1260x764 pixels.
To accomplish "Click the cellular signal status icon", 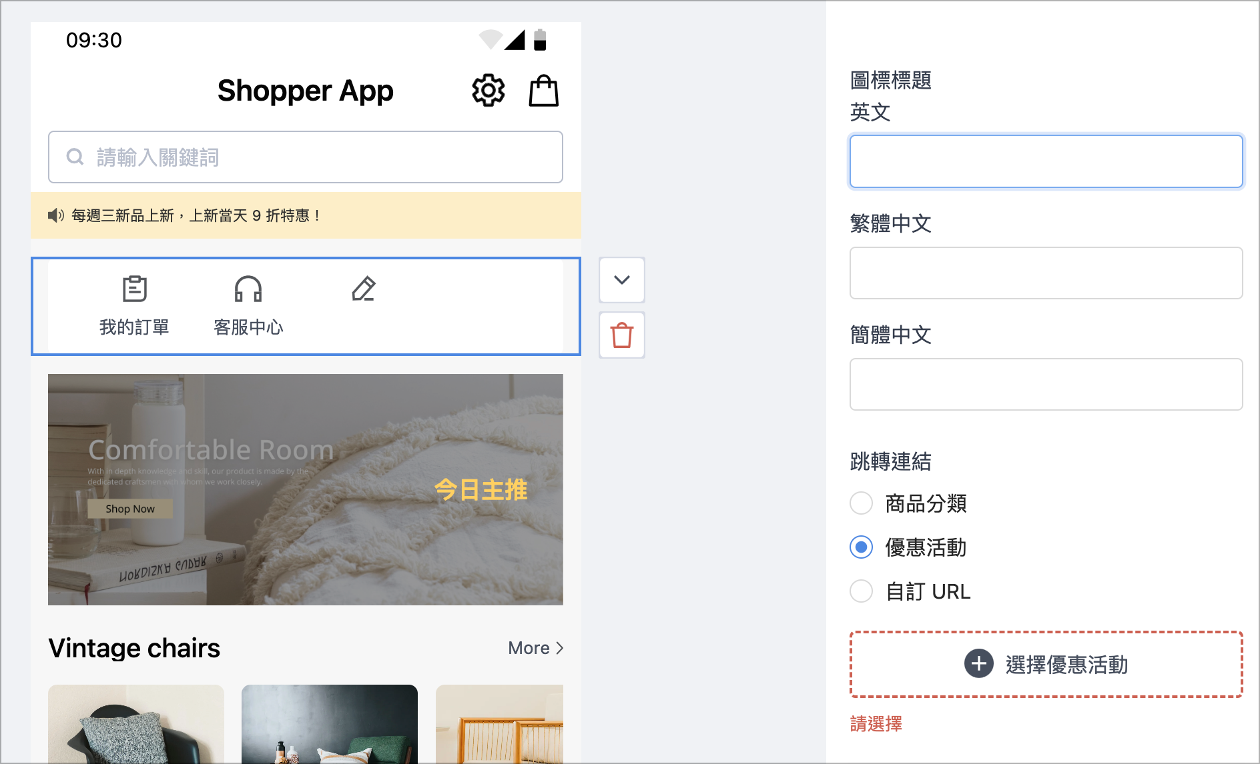I will 515,40.
